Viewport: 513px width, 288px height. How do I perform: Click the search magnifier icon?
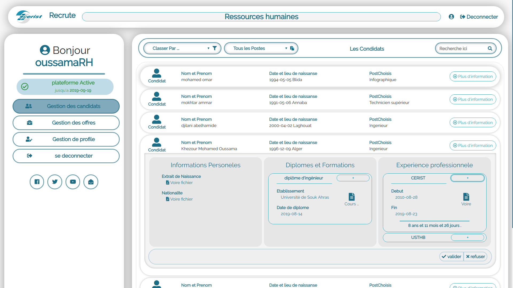(x=490, y=49)
